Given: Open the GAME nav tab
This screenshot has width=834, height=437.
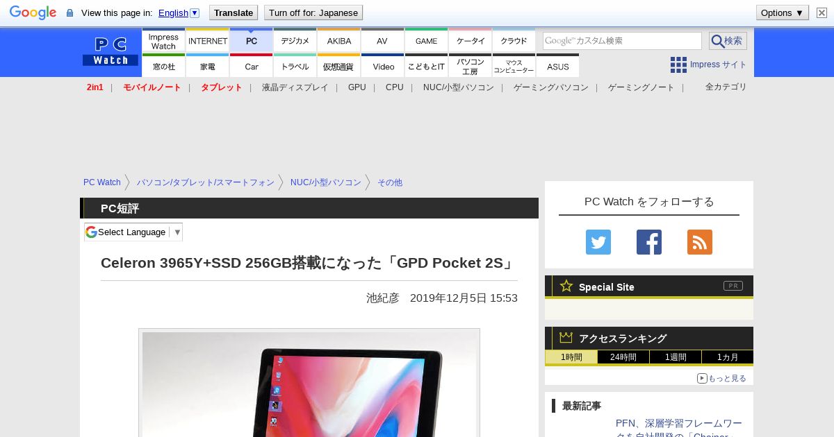Looking at the screenshot, I should [x=426, y=41].
